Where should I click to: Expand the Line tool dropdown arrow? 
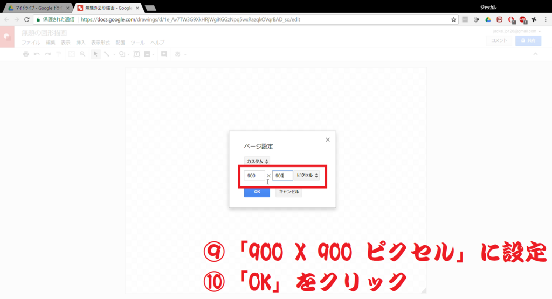pos(114,54)
